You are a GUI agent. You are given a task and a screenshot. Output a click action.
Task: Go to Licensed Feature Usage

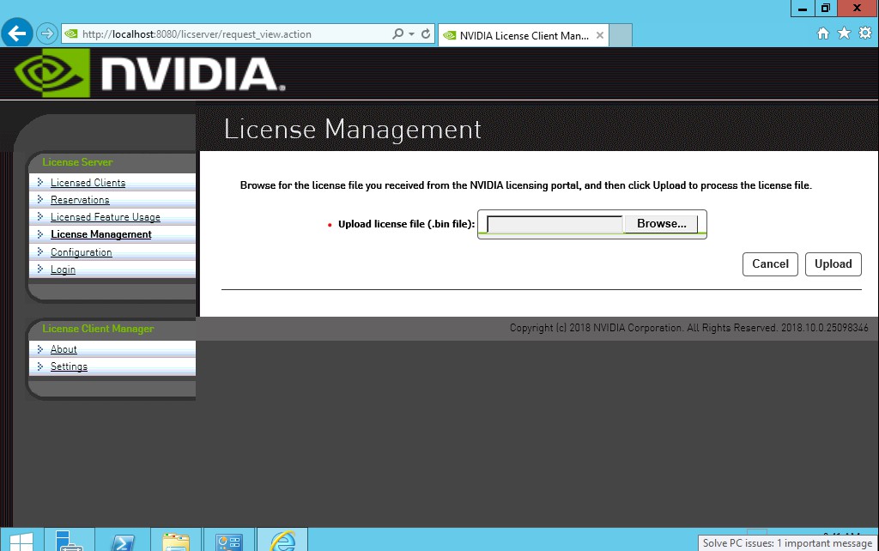(x=106, y=217)
